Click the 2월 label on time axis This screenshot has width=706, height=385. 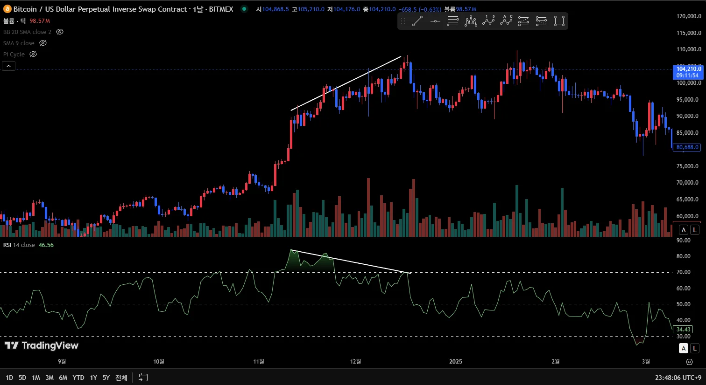point(555,362)
